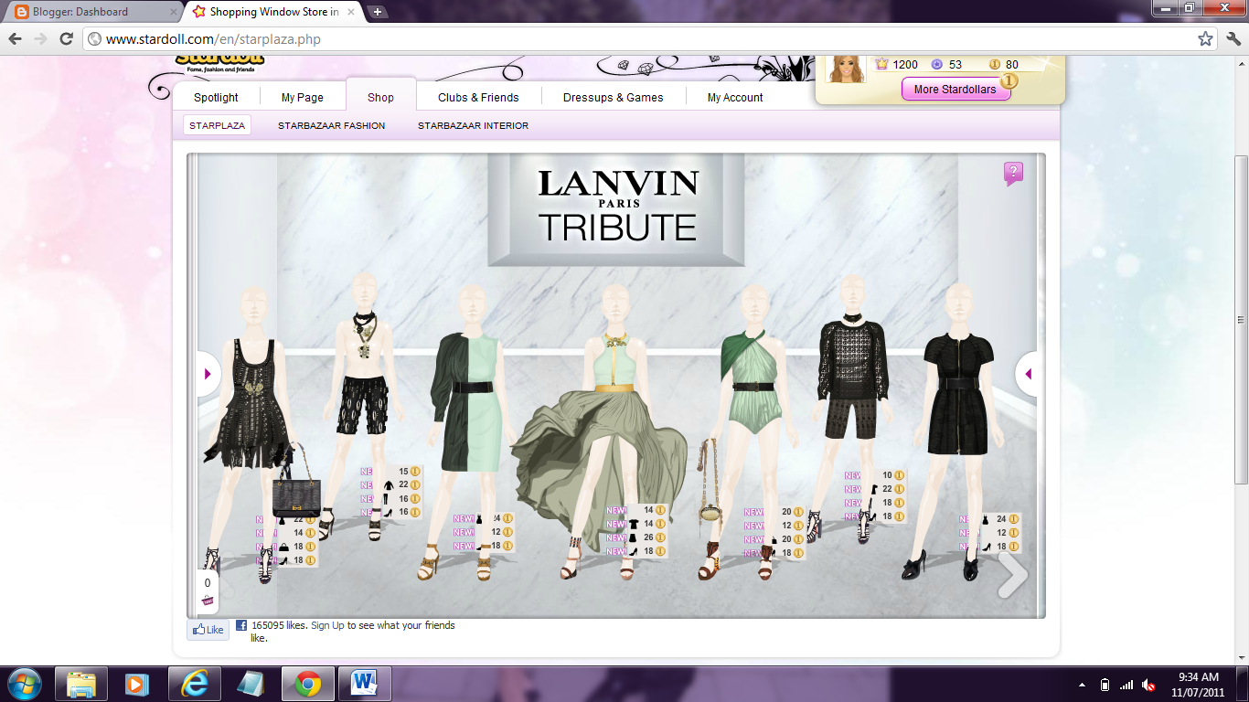Launch Windows Media Player from taskbar
The image size is (1249, 702).
coord(137,684)
